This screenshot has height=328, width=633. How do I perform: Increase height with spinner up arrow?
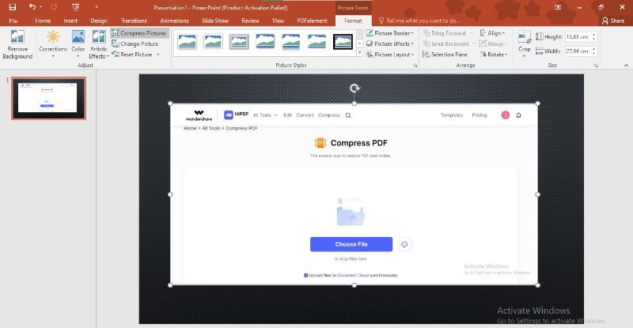594,35
